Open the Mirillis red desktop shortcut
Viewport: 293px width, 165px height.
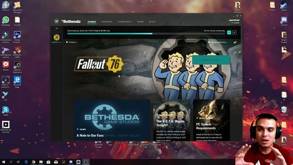tap(6, 66)
